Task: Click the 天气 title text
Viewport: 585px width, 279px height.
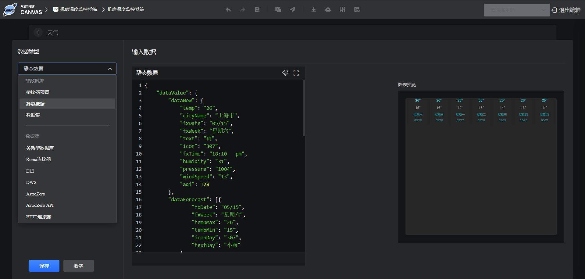Action: 53,32
